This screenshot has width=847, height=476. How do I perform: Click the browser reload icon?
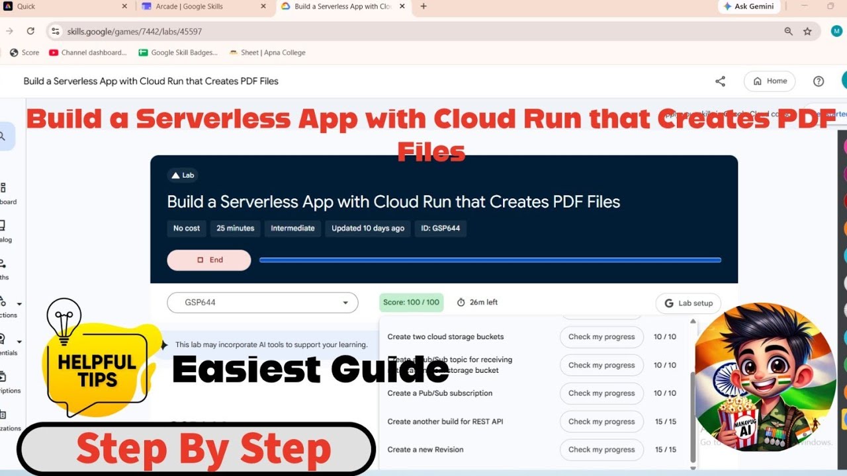pyautogui.click(x=30, y=31)
